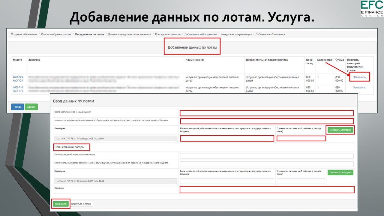Focus first Стоимость питания на 1 ребенка field
Screen dimensions: 384x216
301,138
